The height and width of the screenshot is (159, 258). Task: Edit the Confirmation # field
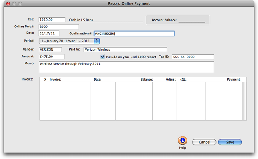tap(134, 33)
